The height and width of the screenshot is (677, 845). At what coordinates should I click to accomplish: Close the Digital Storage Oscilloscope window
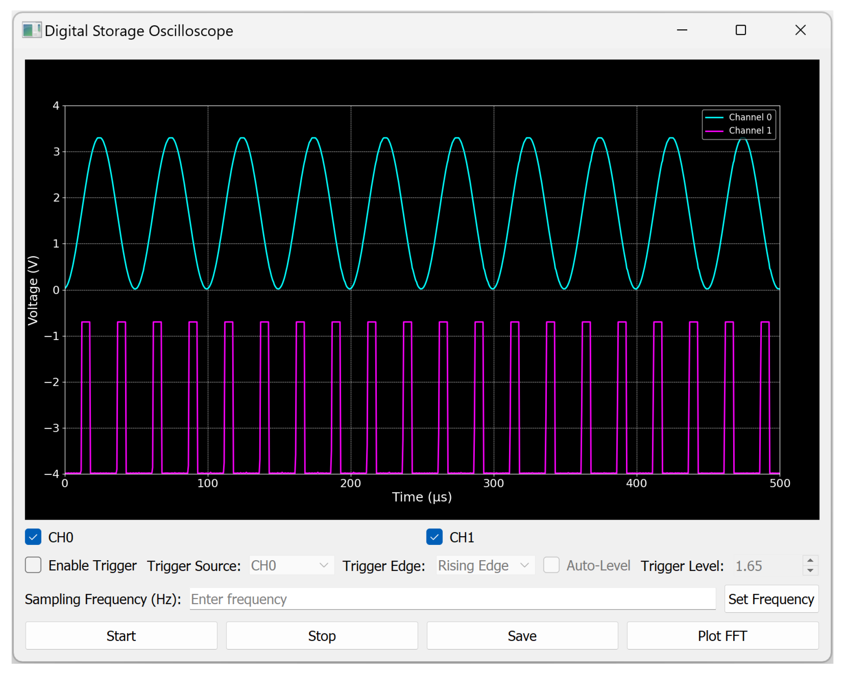(x=800, y=30)
